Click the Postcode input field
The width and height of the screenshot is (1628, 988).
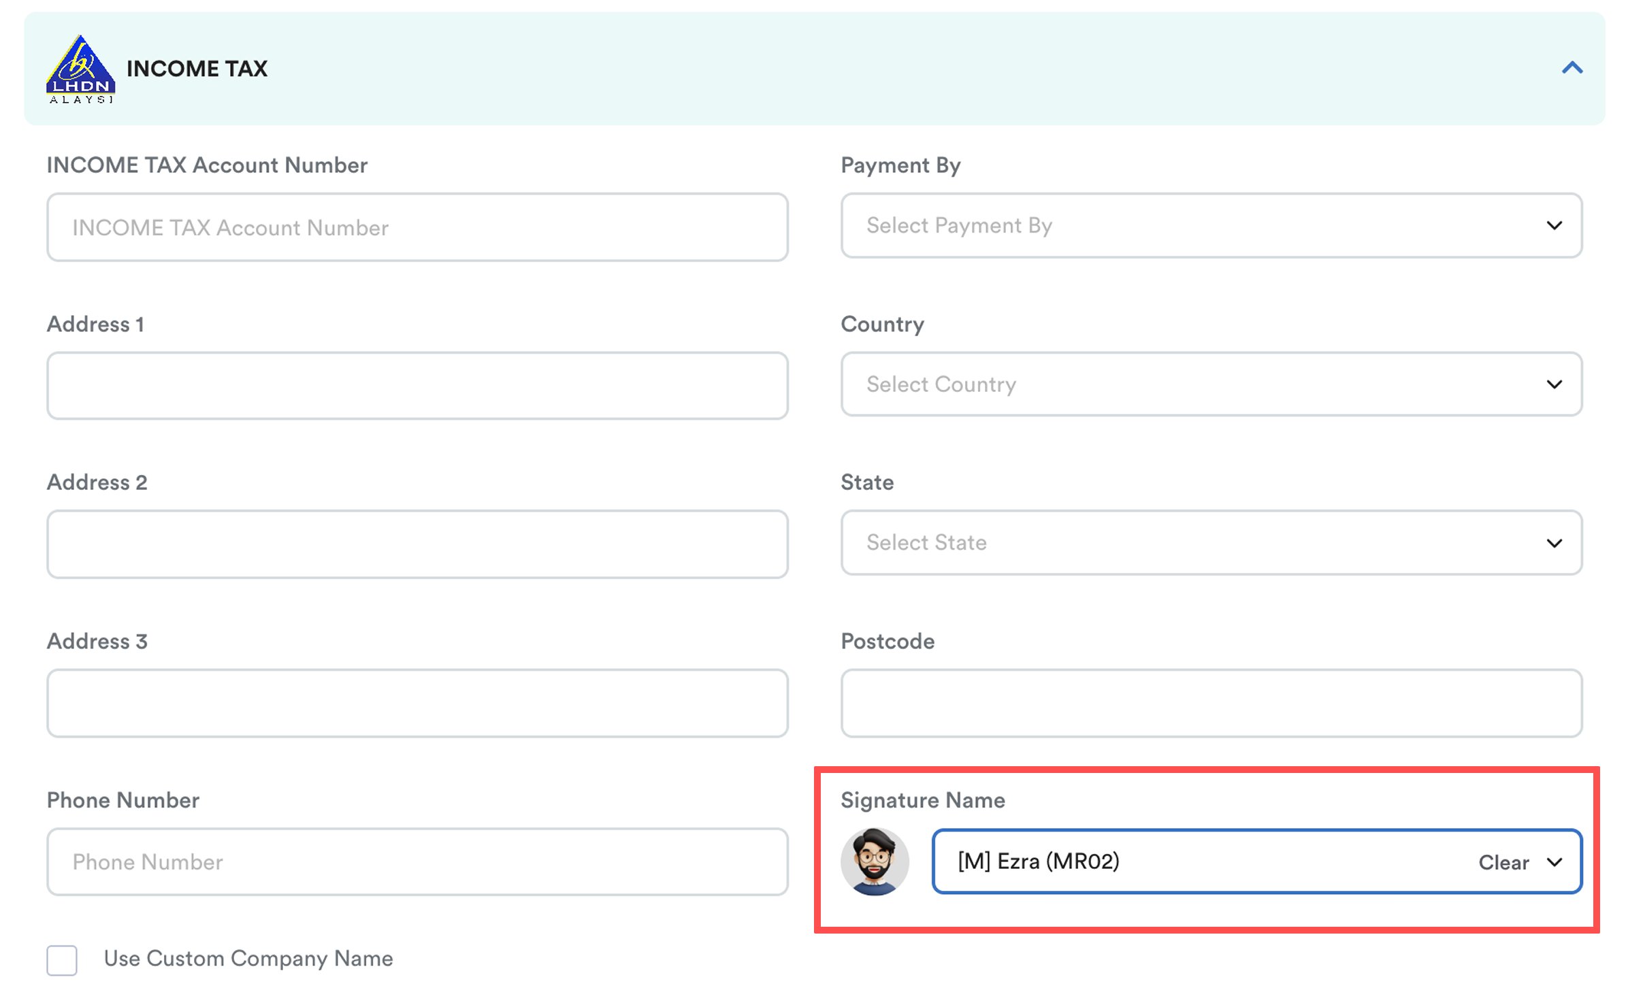tap(1211, 703)
